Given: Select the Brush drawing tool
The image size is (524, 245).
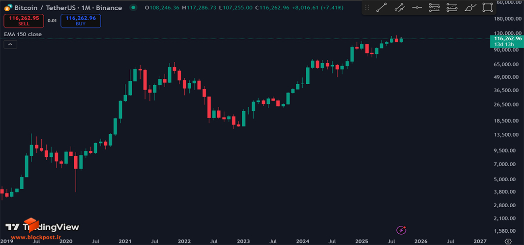Looking at the screenshot, I should (470, 7).
